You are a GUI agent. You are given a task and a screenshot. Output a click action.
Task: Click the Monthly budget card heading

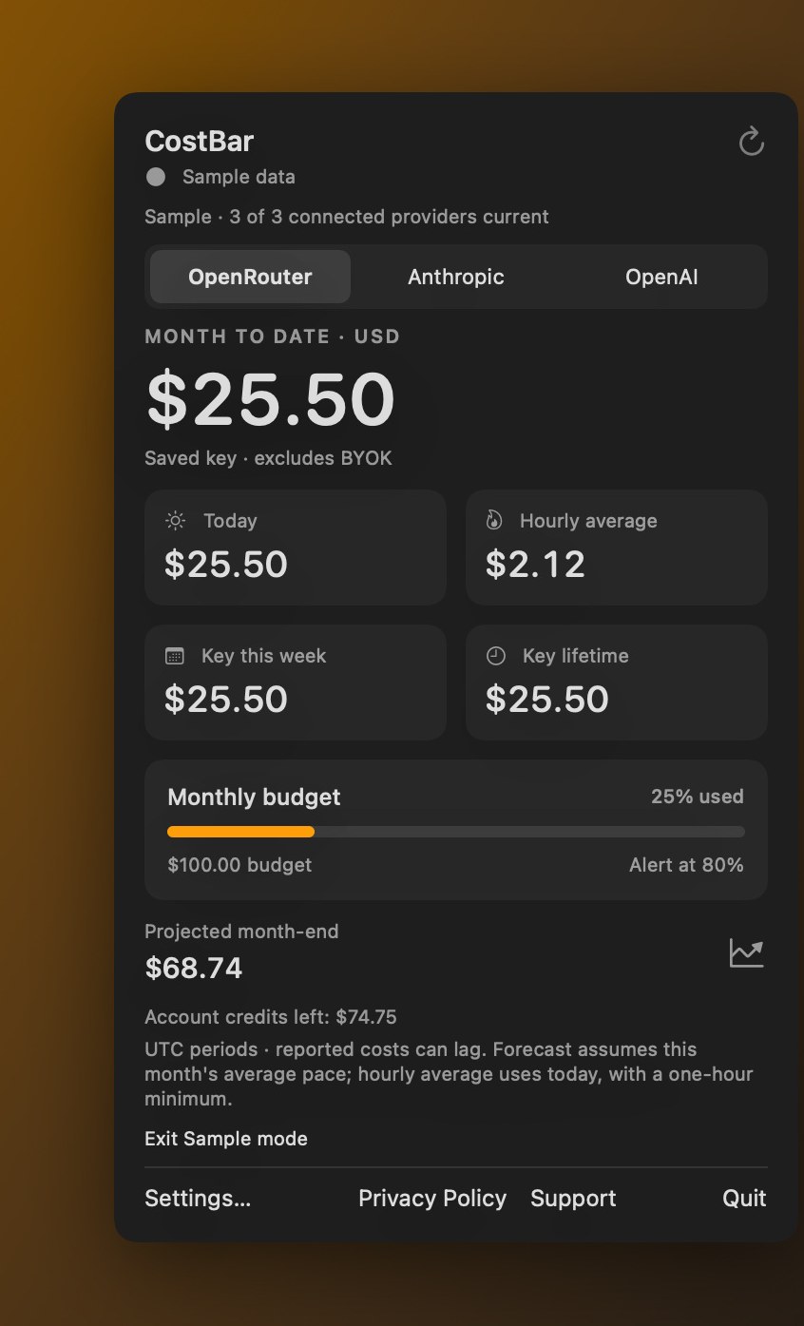254,798
